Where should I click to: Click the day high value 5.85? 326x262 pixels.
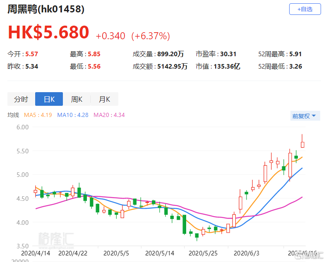pos(94,54)
